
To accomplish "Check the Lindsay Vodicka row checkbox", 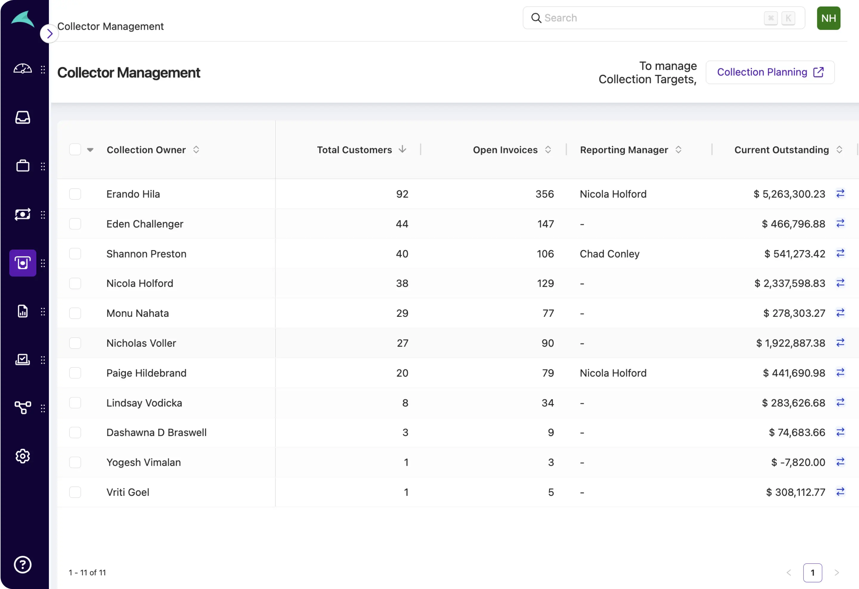I will 75,403.
